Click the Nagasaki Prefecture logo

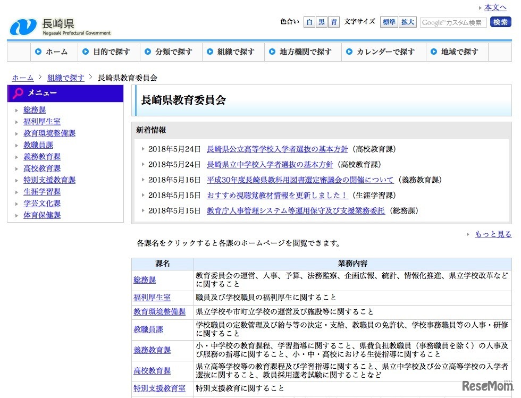point(60,26)
